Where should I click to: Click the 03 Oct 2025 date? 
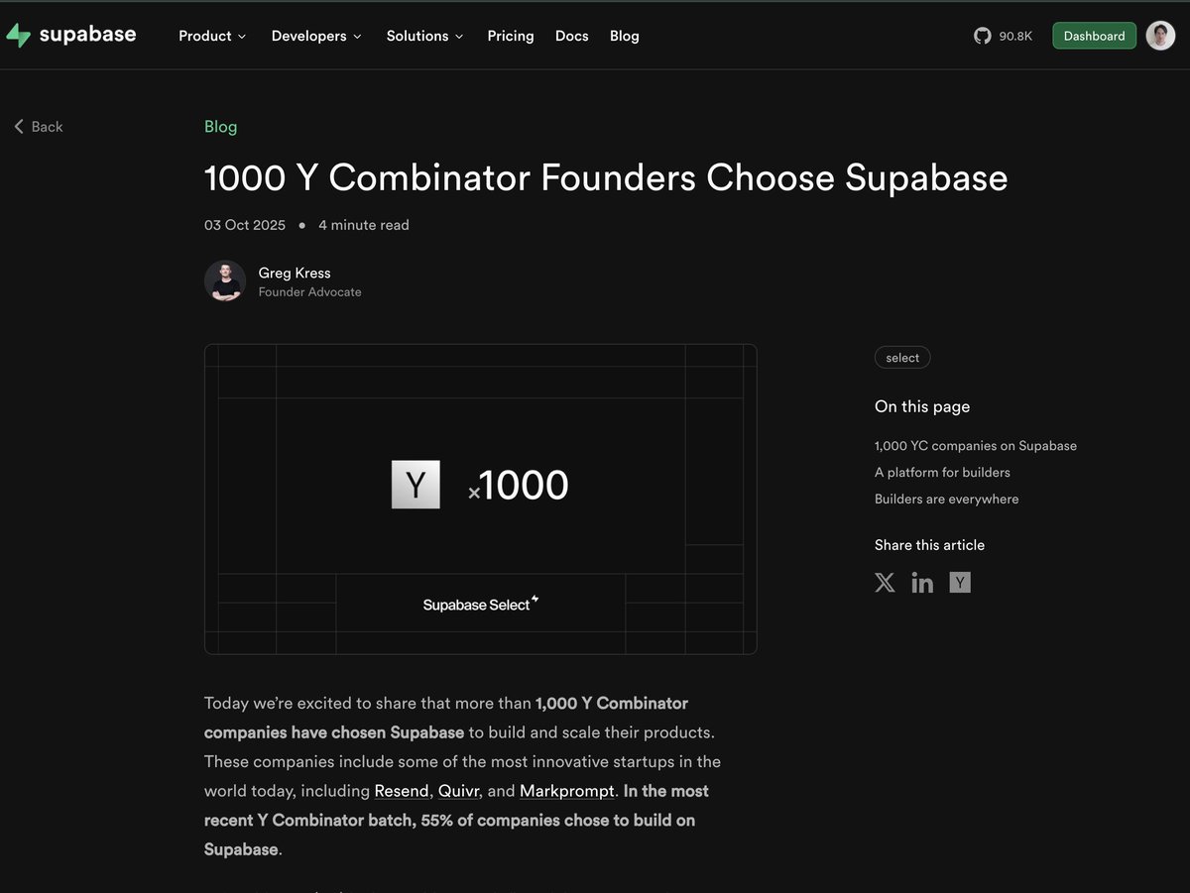[x=245, y=225]
